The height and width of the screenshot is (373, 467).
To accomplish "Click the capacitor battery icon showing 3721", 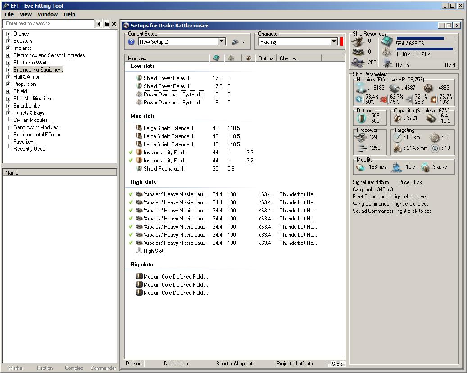I will click(397, 118).
